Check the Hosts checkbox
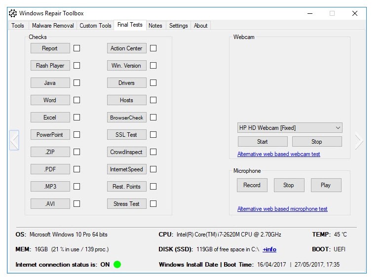 tap(153, 100)
